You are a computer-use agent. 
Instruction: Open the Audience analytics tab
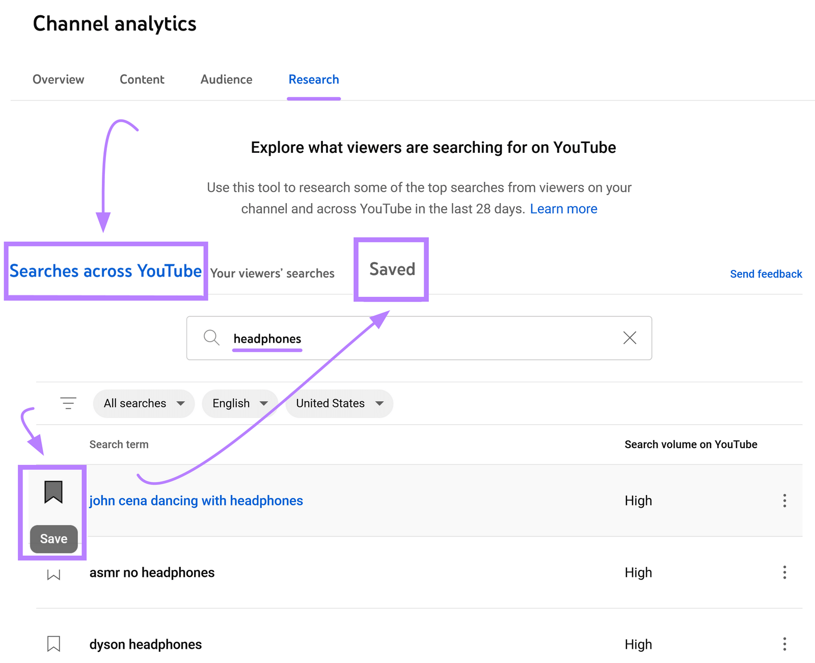coord(226,79)
